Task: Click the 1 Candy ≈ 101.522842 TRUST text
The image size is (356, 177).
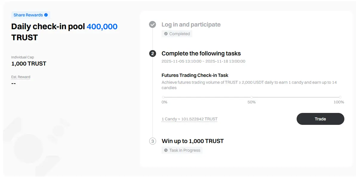Action: pyautogui.click(x=189, y=119)
